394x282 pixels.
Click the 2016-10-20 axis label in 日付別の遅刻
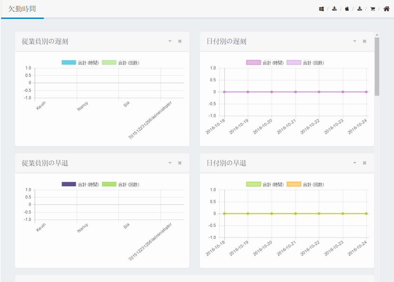pyautogui.click(x=263, y=126)
